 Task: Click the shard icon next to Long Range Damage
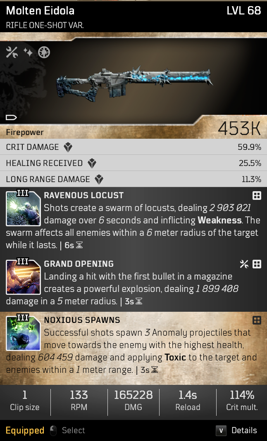99,179
